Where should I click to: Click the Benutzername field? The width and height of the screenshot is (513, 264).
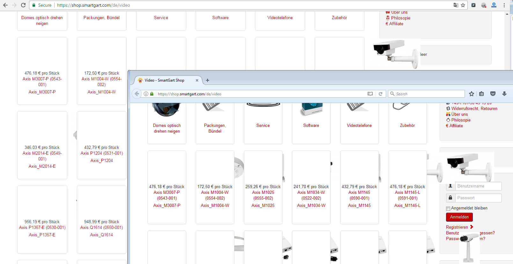[478, 186]
